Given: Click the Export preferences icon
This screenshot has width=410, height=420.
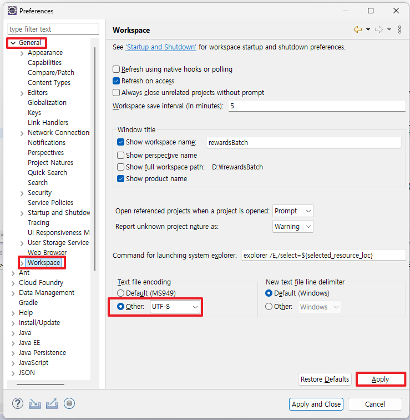Looking at the screenshot, I should (52, 403).
